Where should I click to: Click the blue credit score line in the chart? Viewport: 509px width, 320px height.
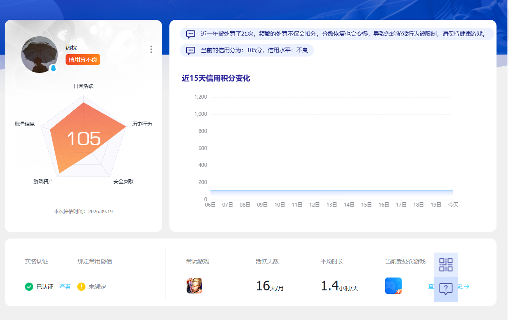332,191
